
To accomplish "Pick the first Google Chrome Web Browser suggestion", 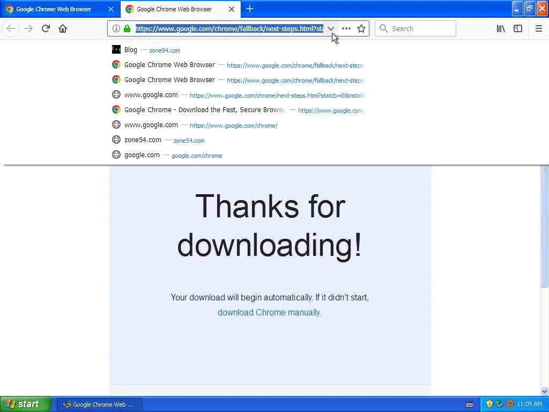I will tap(238, 65).
